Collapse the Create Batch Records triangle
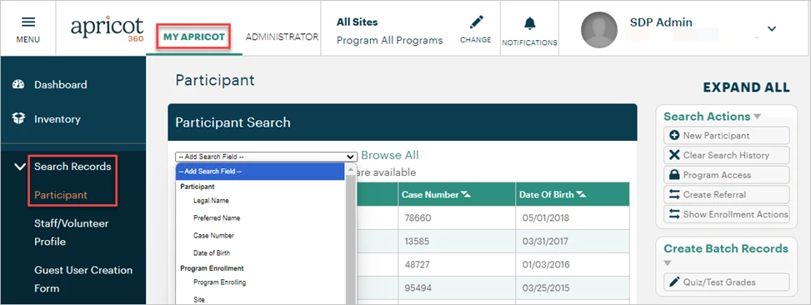 [x=668, y=263]
